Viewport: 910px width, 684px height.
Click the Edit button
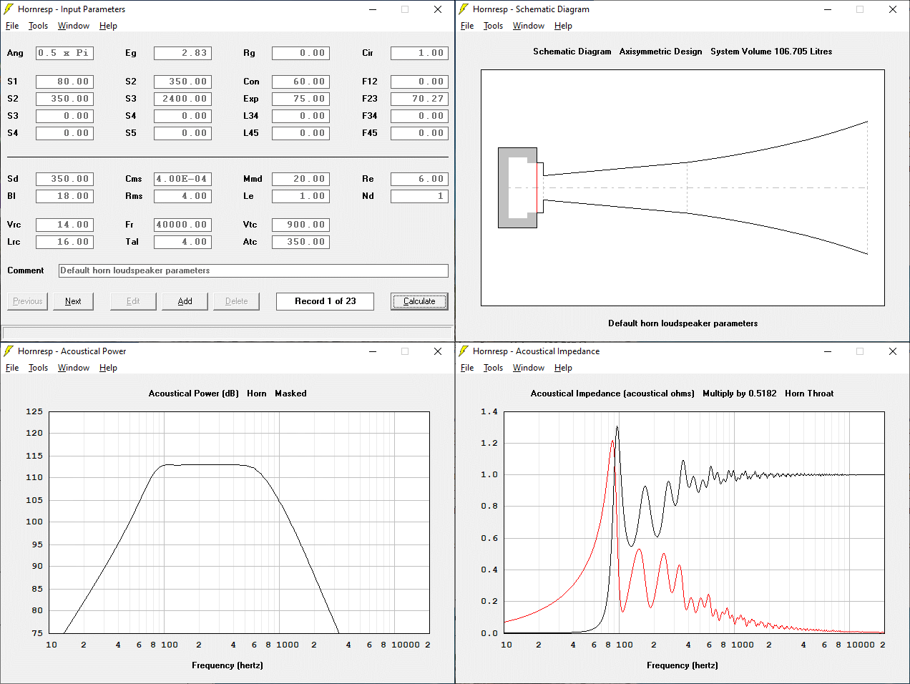tap(133, 301)
